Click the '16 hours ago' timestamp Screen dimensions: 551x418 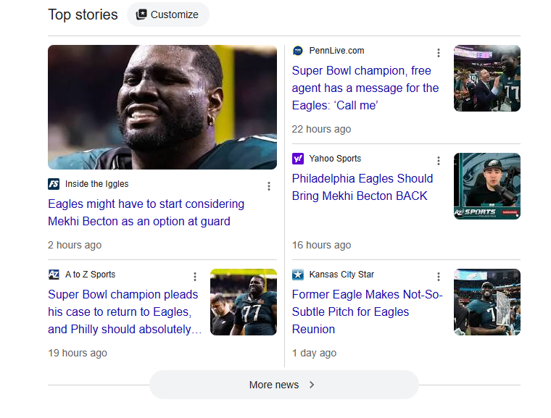pos(321,245)
